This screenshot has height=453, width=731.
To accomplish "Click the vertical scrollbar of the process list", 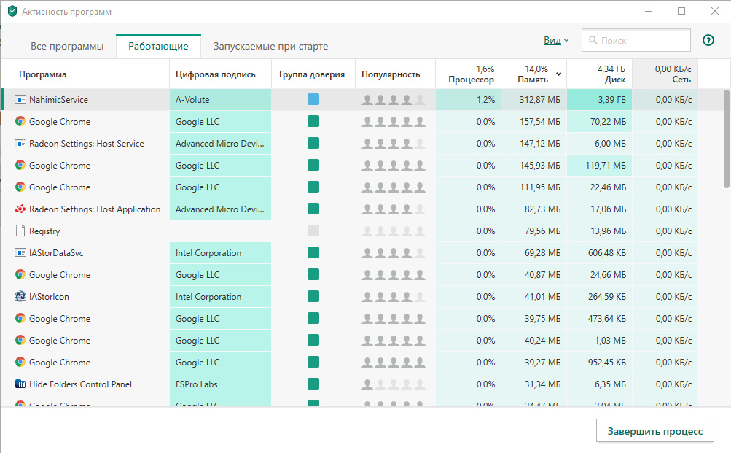I will coord(726,139).
